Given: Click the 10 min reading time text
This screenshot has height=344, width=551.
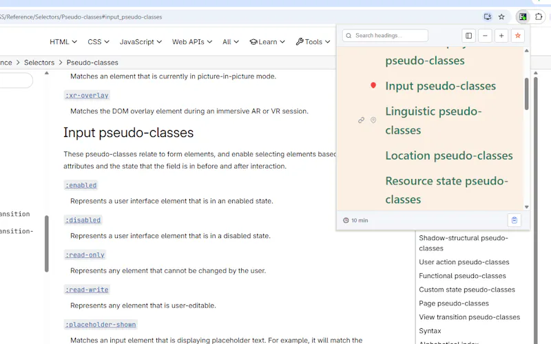Looking at the screenshot, I should tap(360, 220).
